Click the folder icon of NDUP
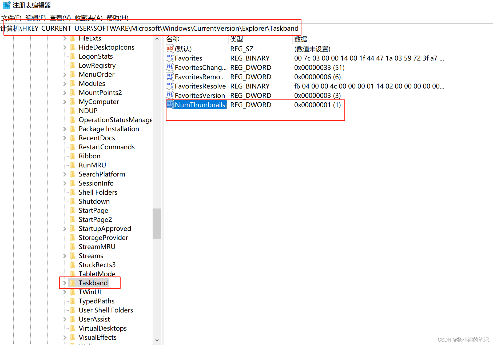The width and height of the screenshot is (493, 345). (73, 111)
